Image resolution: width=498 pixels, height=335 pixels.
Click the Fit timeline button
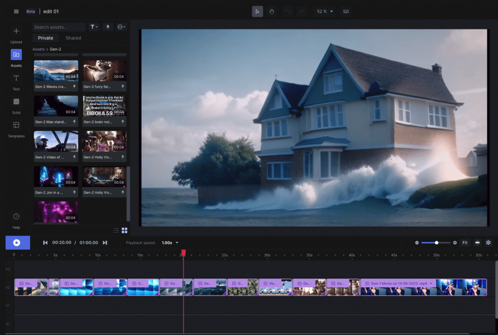tap(465, 242)
